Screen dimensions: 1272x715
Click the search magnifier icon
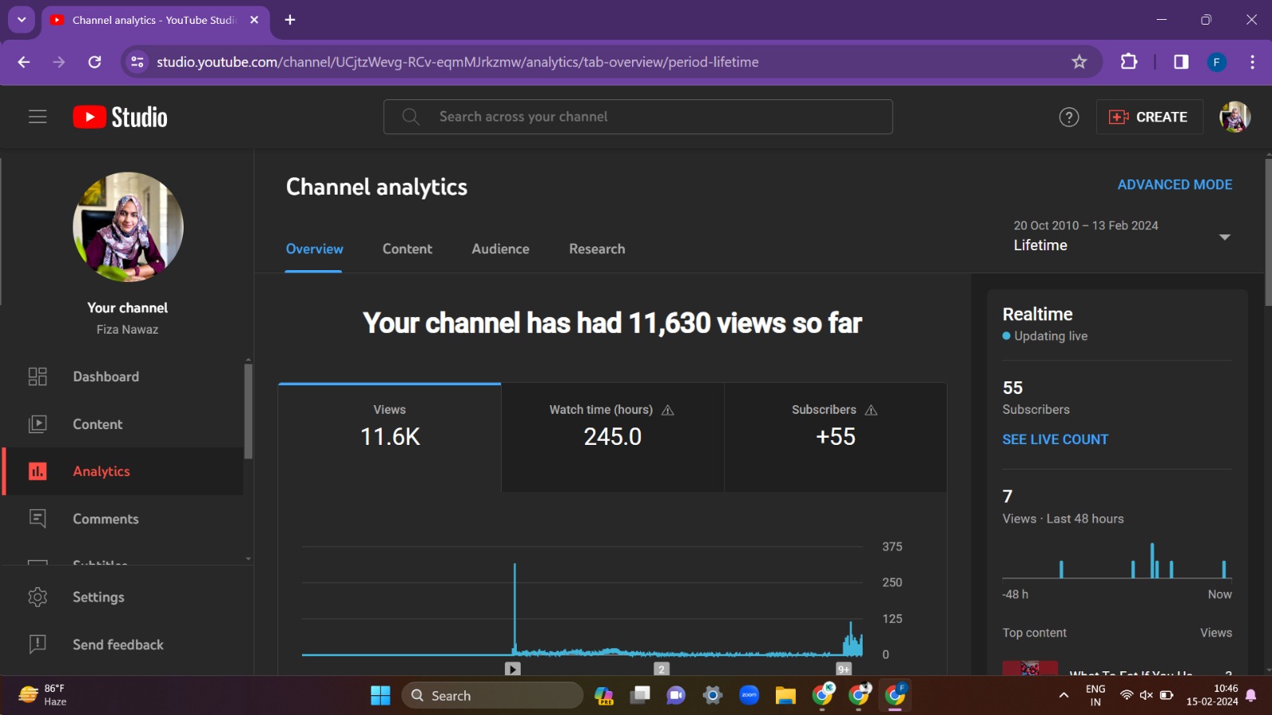pyautogui.click(x=410, y=117)
